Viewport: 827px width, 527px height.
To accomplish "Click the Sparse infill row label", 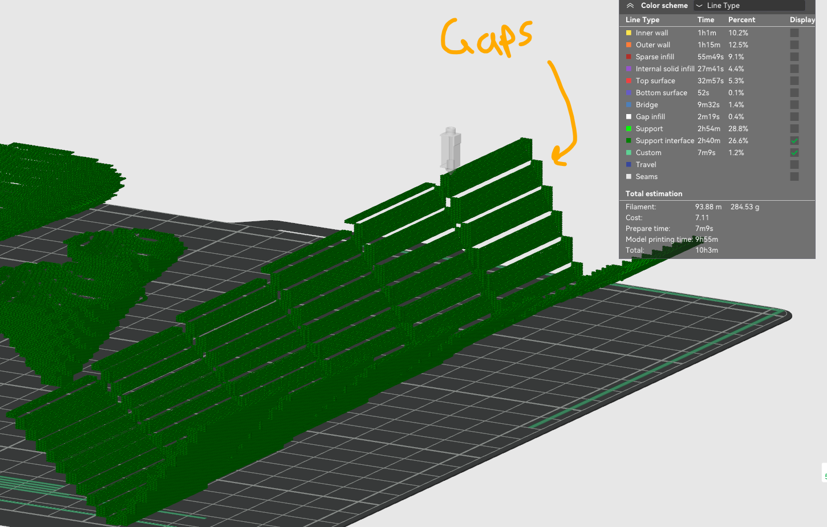I will tap(655, 57).
